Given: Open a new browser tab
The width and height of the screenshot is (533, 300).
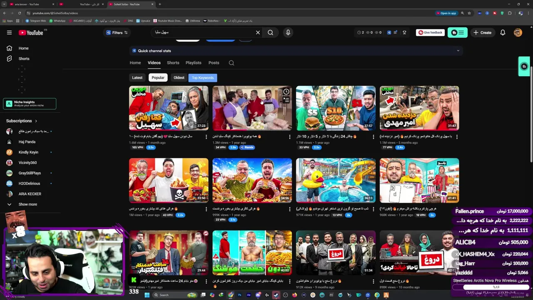Looking at the screenshot, I should [x=160, y=4].
